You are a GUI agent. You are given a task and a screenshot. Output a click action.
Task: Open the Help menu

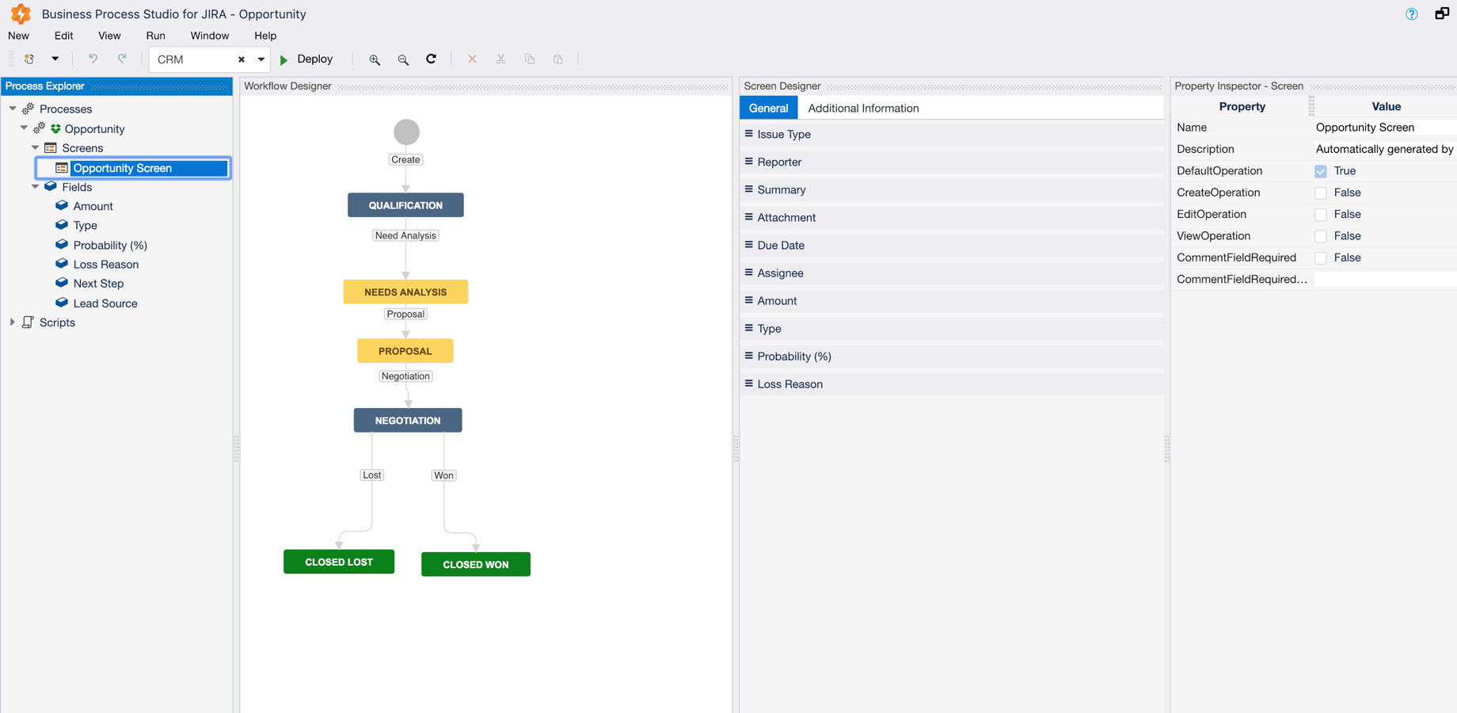click(x=265, y=36)
